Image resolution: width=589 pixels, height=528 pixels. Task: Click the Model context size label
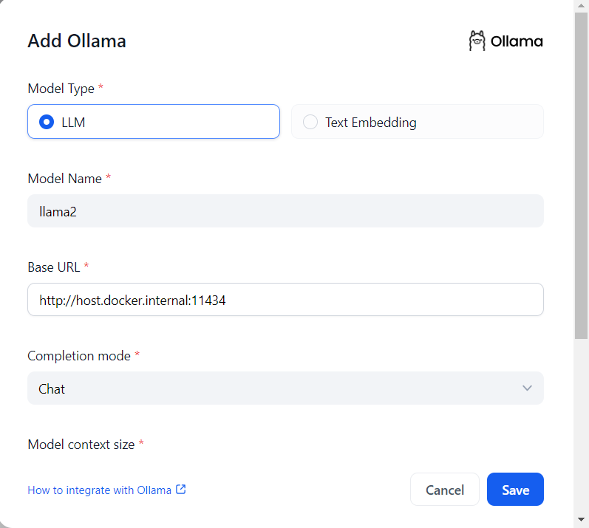pyautogui.click(x=81, y=445)
